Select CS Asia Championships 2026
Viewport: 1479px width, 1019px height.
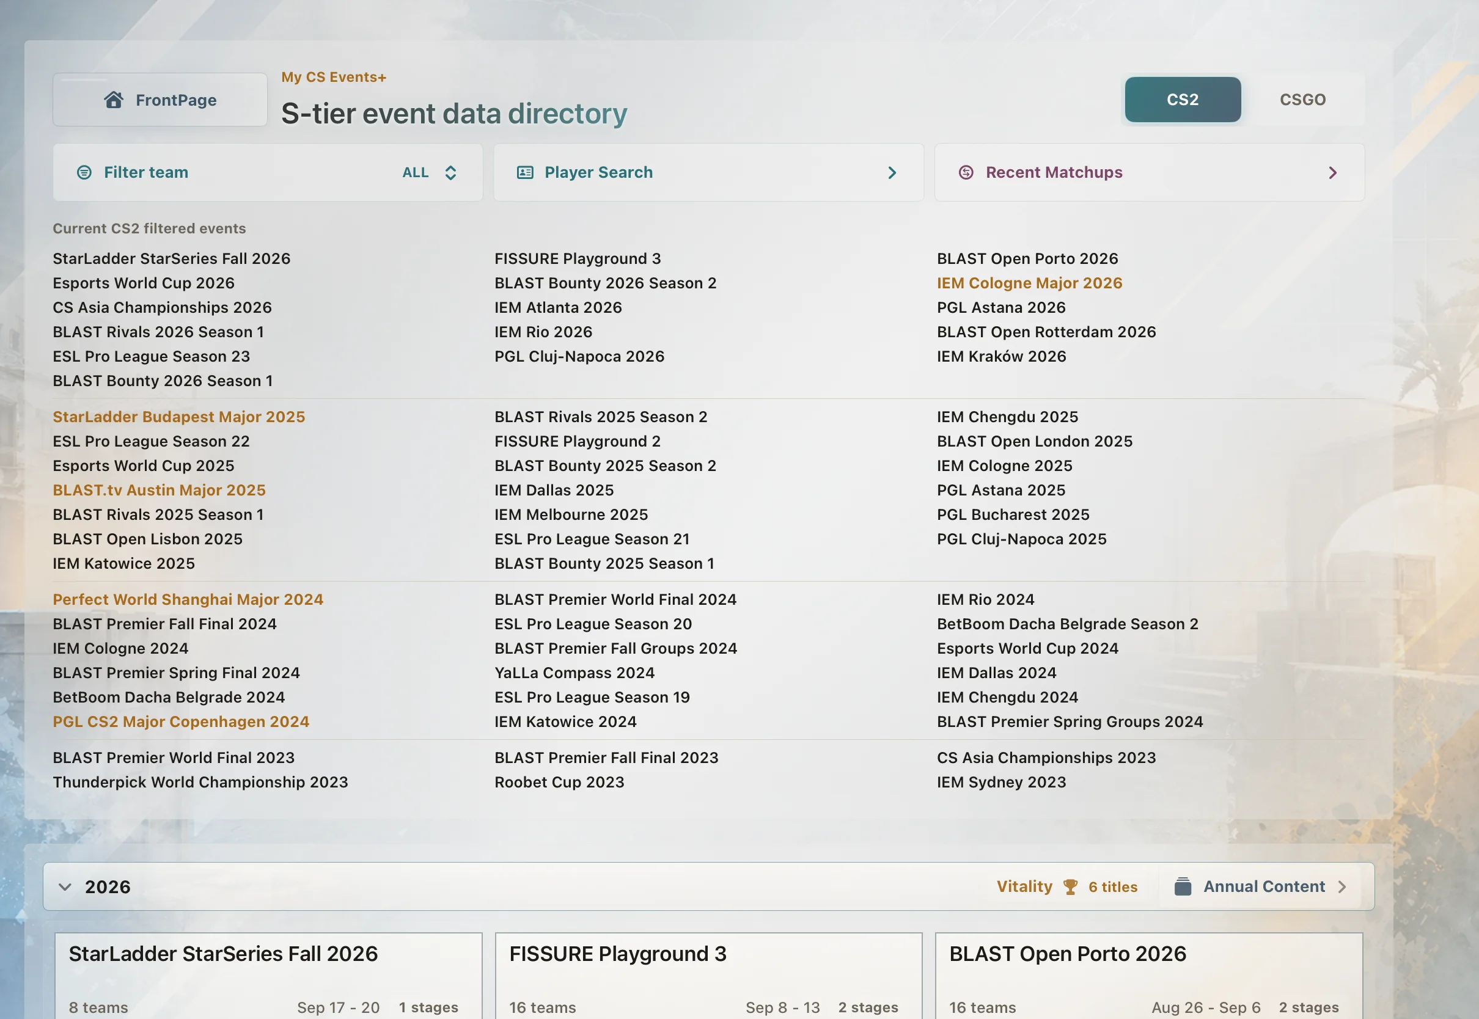tap(162, 307)
